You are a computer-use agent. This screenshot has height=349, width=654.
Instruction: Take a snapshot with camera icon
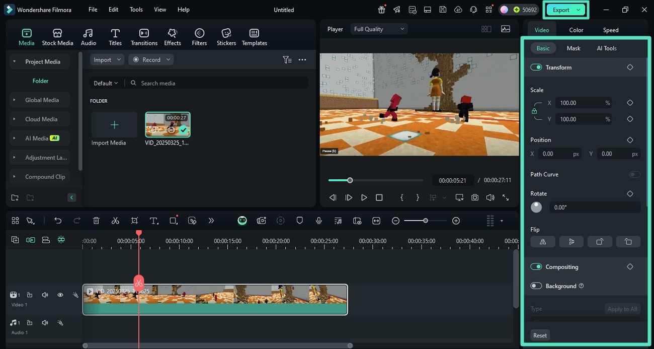pyautogui.click(x=475, y=198)
